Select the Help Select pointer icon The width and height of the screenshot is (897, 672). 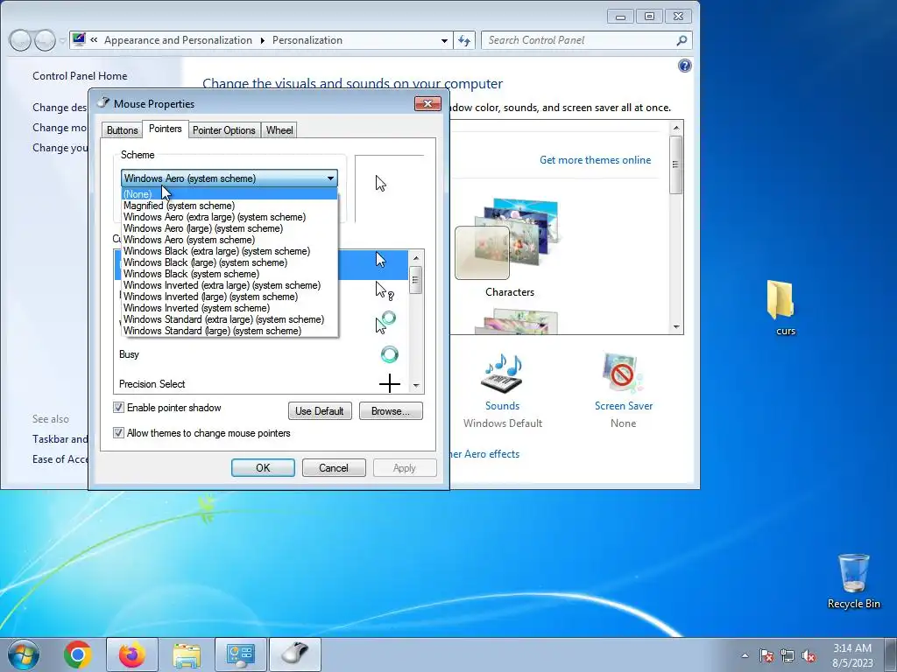[x=384, y=290]
